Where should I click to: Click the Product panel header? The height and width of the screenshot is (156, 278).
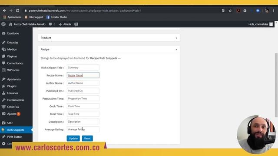click(x=109, y=38)
